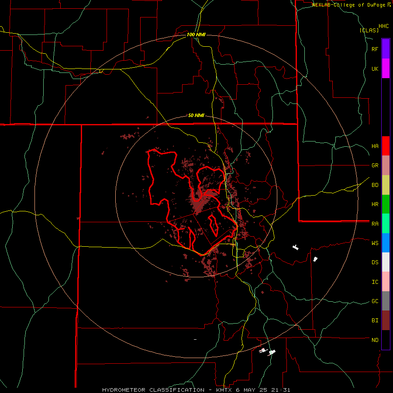Select the WS blue legend color block
393x393 pixels.
tap(386, 243)
